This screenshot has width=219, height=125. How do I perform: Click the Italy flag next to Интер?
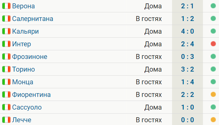6,44
